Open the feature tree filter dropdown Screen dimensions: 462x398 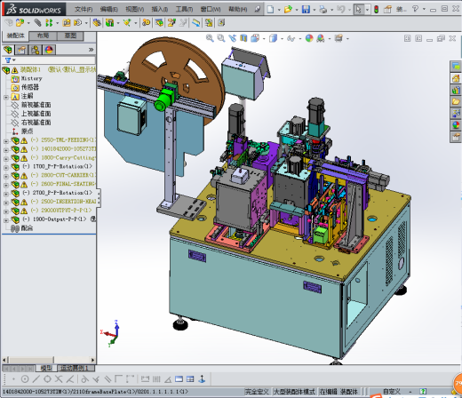pyautogui.click(x=11, y=60)
